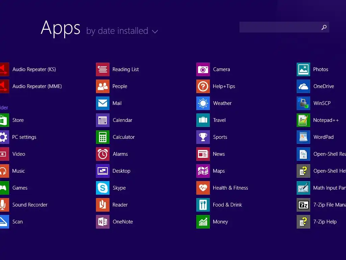Launch the People app tile
The image size is (346, 260).
pos(103,86)
